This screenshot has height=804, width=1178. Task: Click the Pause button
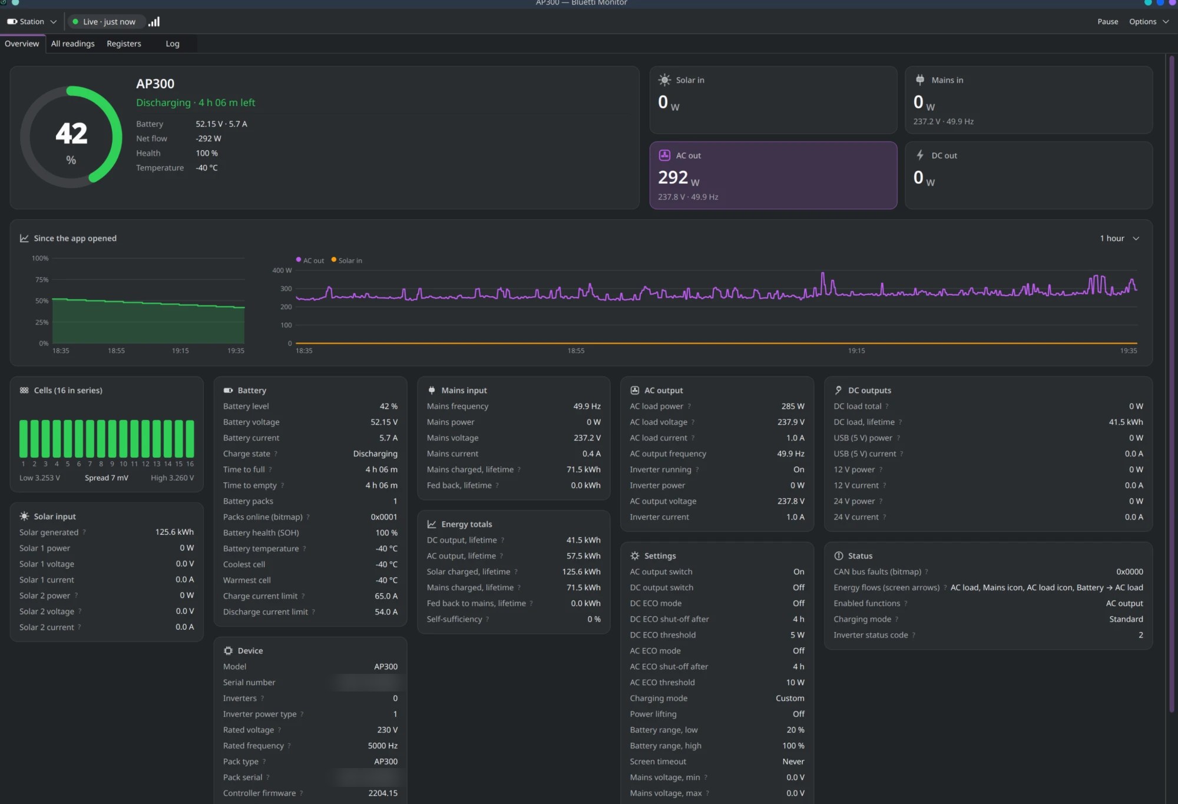coord(1107,22)
